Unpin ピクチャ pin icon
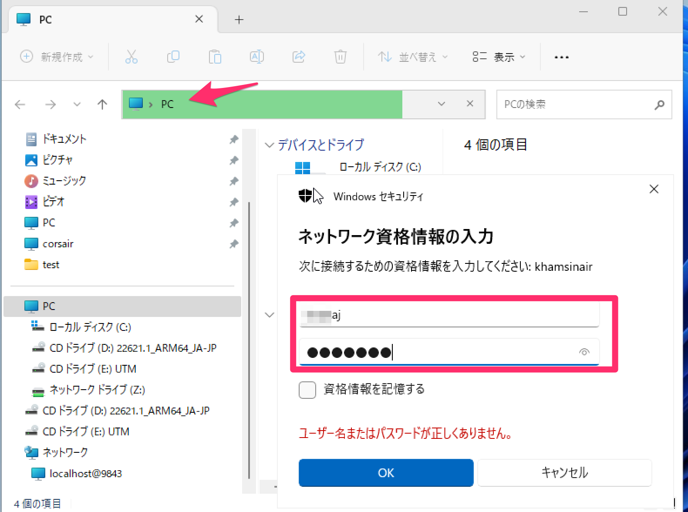 pos(234,160)
